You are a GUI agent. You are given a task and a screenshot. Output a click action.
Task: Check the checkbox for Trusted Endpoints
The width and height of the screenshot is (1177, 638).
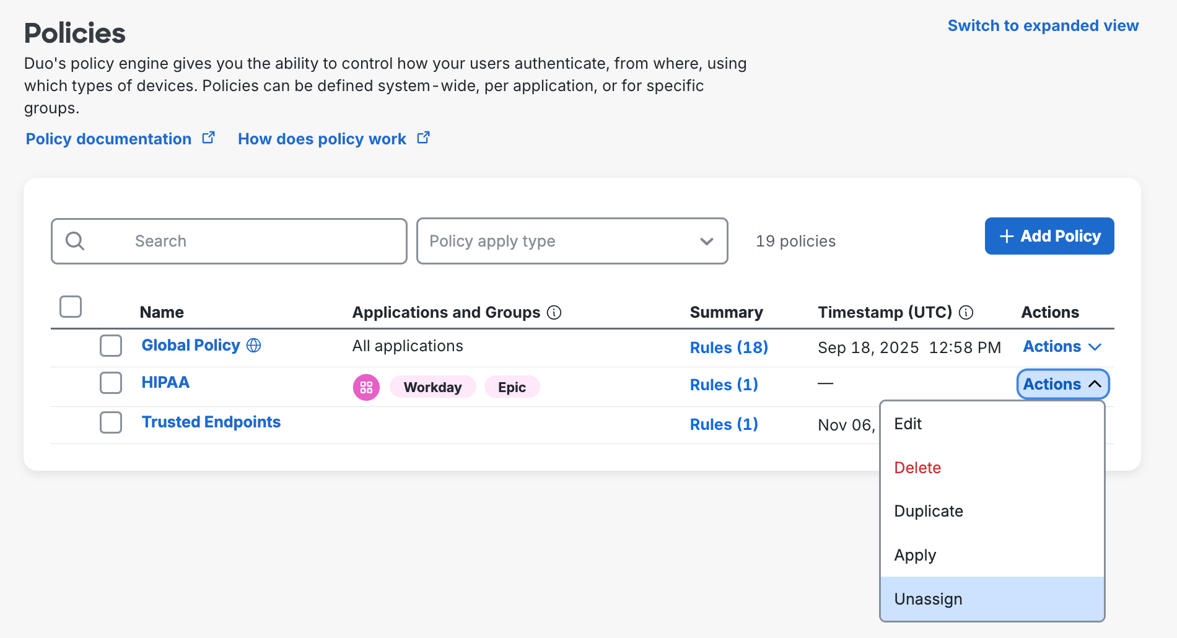110,422
